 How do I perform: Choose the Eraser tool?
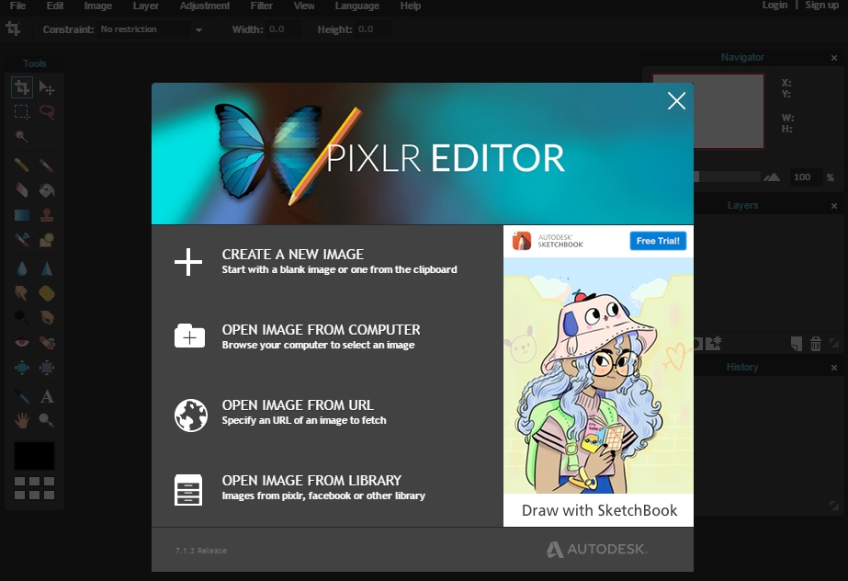[22, 190]
